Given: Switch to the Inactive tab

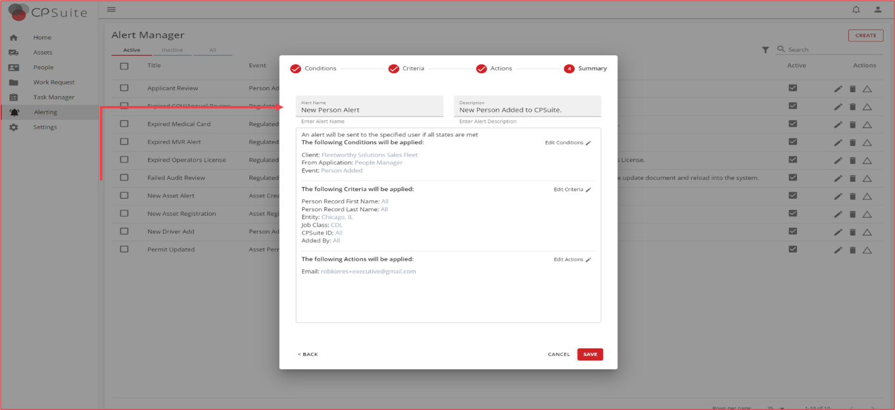Looking at the screenshot, I should [173, 49].
